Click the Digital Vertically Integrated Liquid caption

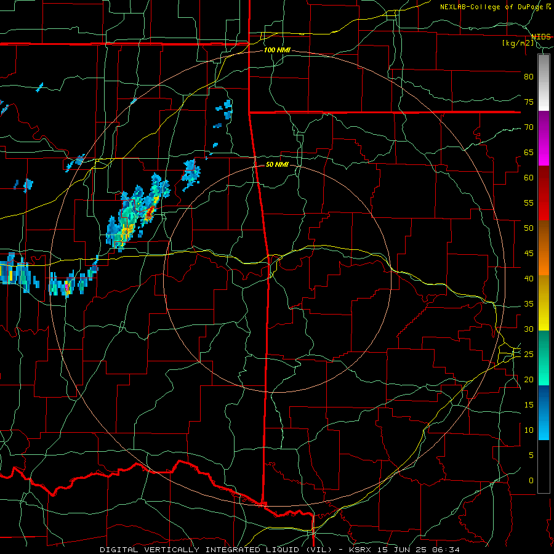click(x=216, y=550)
